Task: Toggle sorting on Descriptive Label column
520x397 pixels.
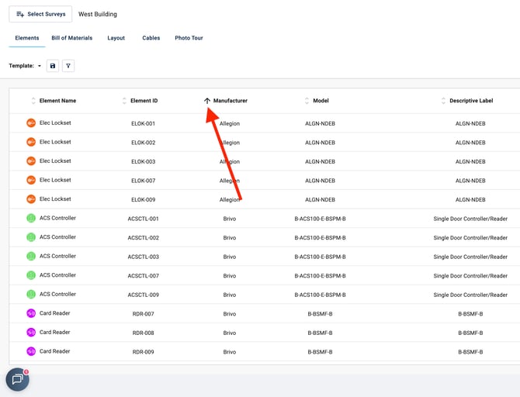Action: (443, 101)
